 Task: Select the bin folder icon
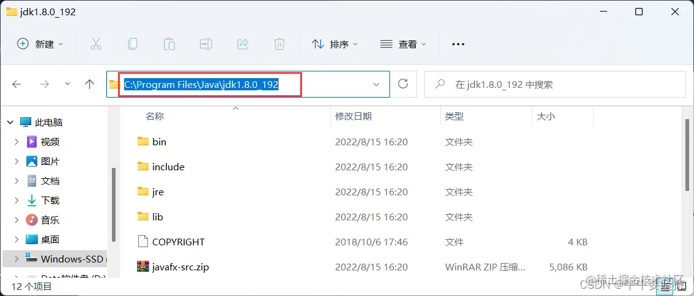tap(142, 142)
